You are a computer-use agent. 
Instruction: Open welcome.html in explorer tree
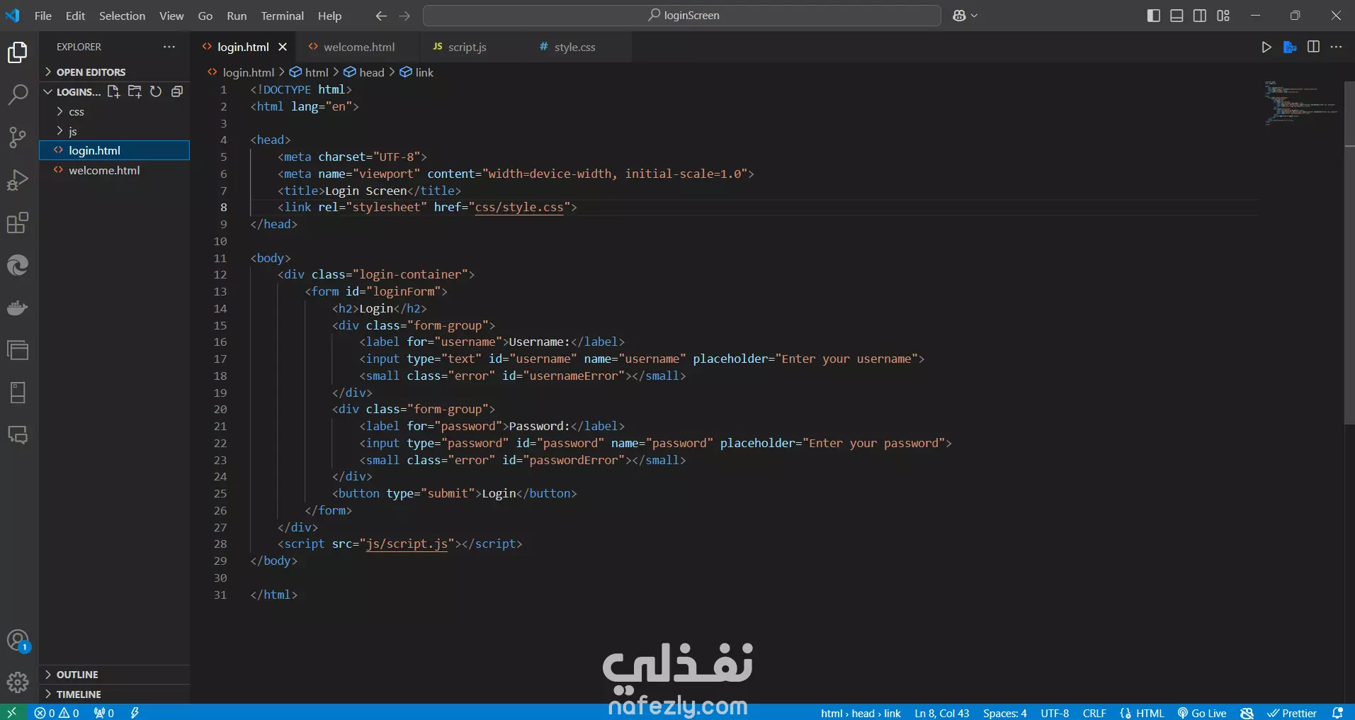pos(114,170)
